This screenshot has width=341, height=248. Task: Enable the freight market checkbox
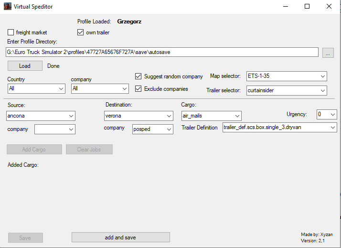click(11, 32)
